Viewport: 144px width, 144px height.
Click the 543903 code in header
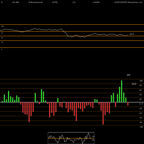click(96, 2)
